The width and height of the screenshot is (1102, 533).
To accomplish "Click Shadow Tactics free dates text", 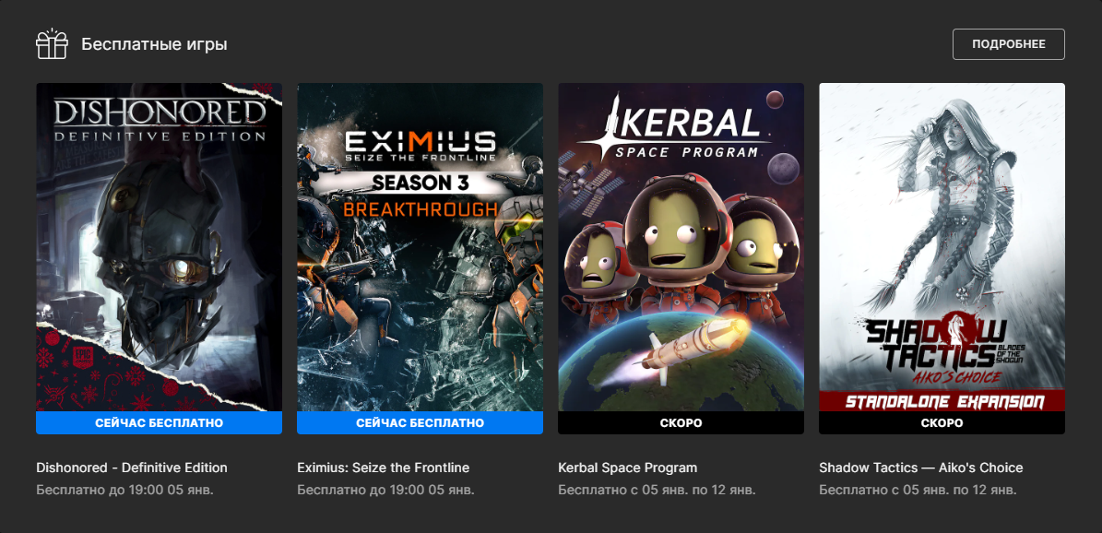I will (918, 490).
